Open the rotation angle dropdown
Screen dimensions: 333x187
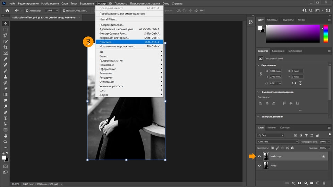pyautogui.click(x=280, y=83)
